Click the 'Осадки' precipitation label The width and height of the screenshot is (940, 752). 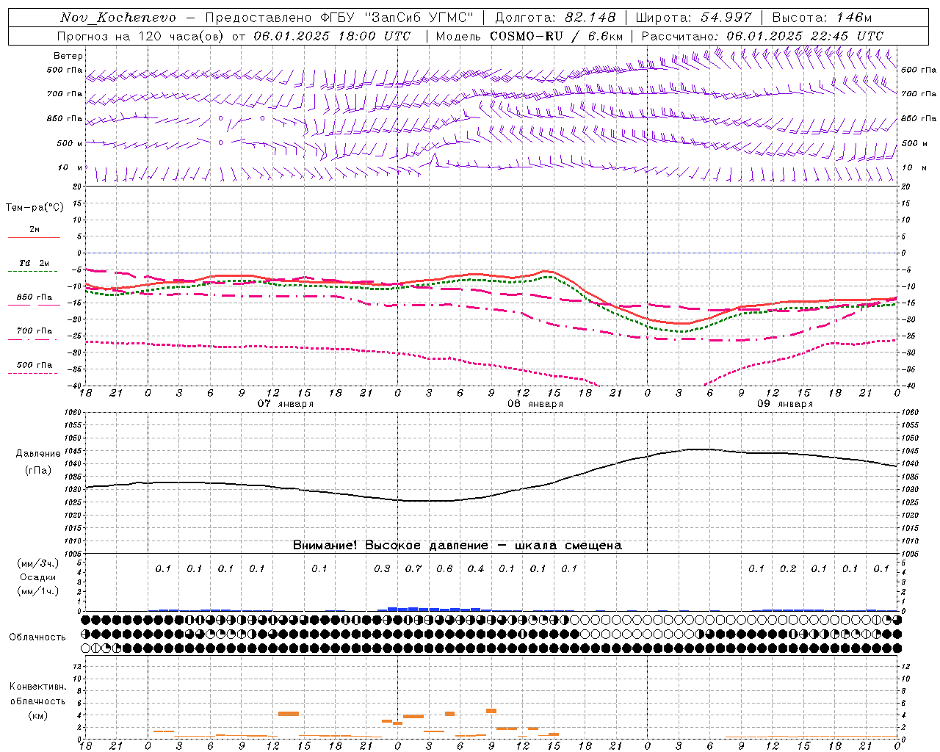37,577
